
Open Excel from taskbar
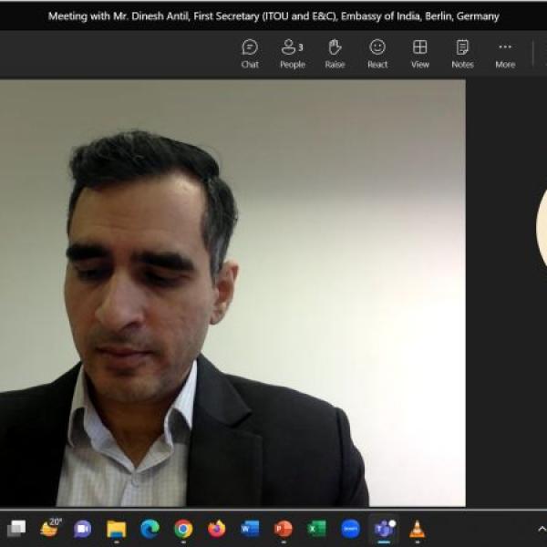click(x=316, y=529)
